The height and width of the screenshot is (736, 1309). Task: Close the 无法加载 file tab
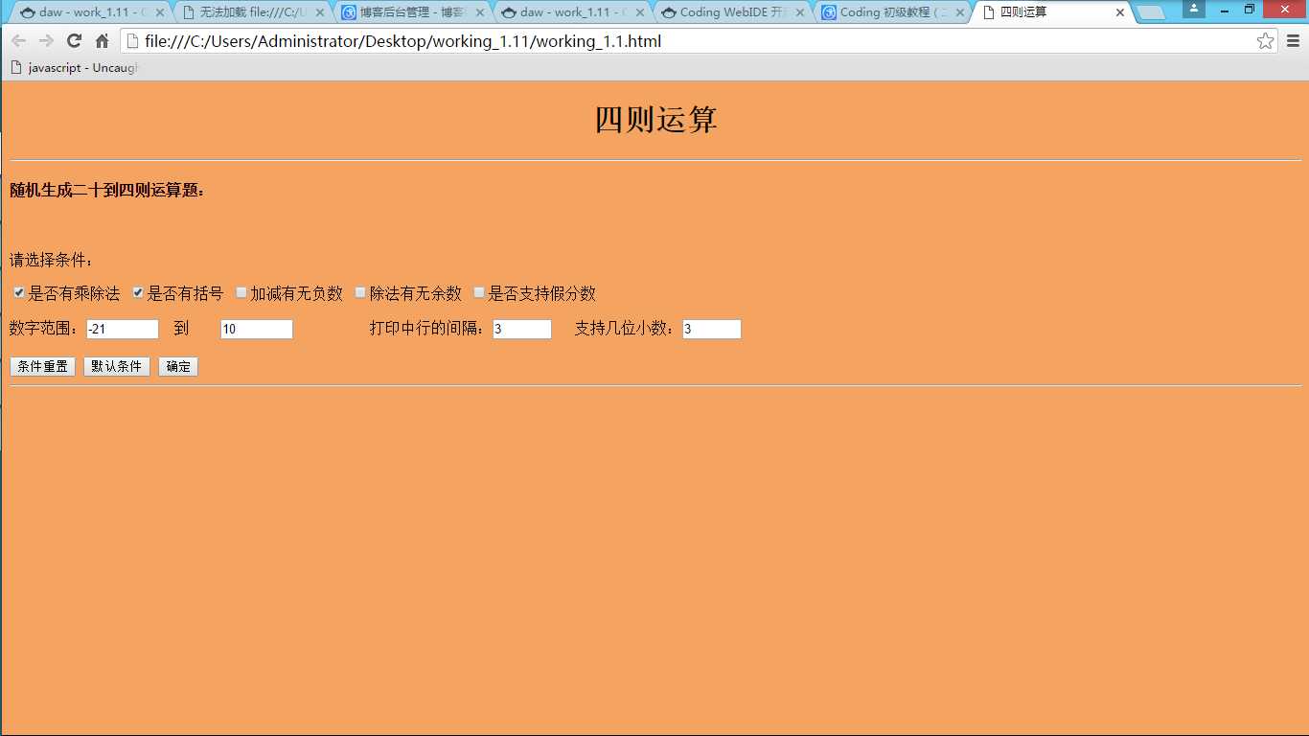[320, 12]
